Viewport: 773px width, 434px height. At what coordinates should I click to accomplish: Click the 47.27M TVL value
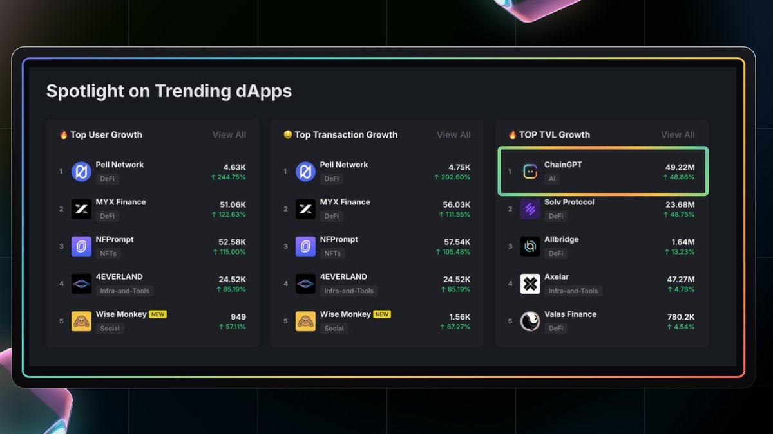coord(680,279)
